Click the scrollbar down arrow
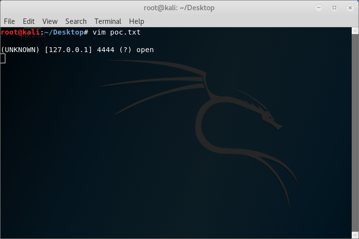Viewport: 359px width, 239px height. (355, 235)
